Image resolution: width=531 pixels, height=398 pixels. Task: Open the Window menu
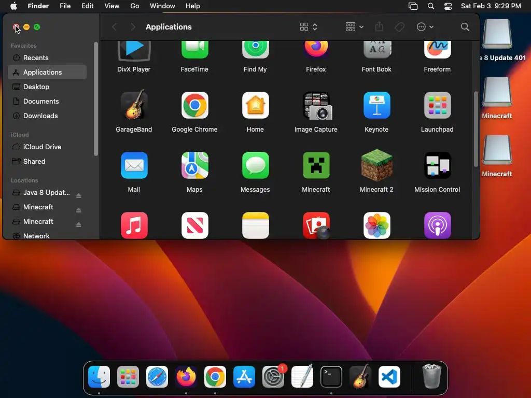[x=162, y=6]
